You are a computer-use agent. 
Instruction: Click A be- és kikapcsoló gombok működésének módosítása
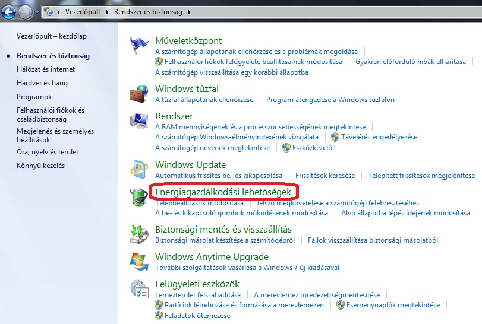[x=242, y=213]
